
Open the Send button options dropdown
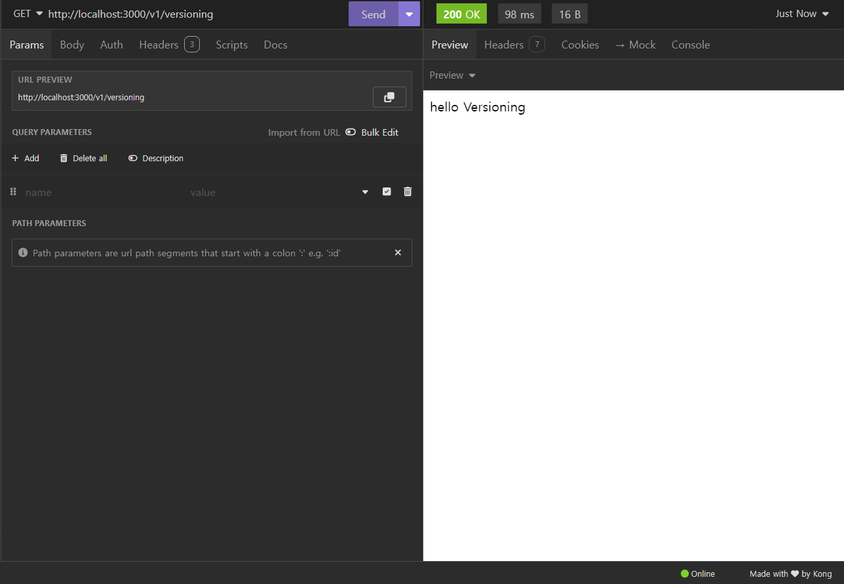point(409,14)
